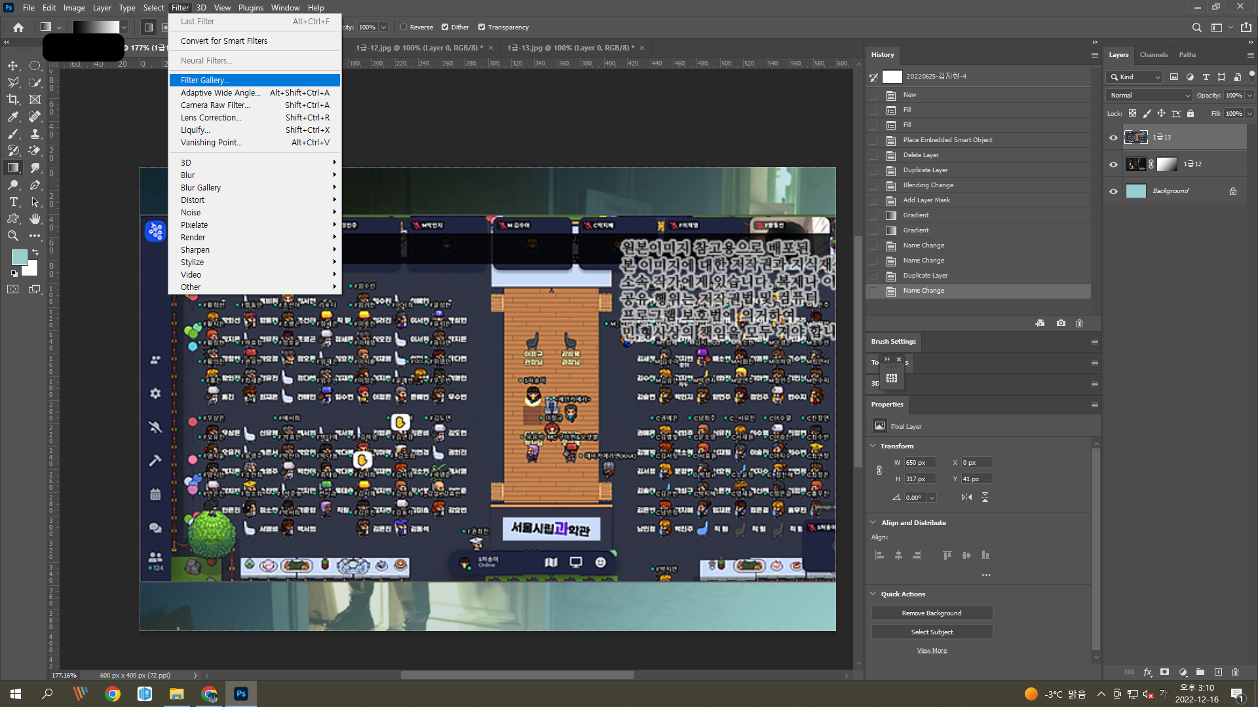The width and height of the screenshot is (1258, 707).
Task: Open the layer Fill slider dropdown
Action: (x=1250, y=114)
